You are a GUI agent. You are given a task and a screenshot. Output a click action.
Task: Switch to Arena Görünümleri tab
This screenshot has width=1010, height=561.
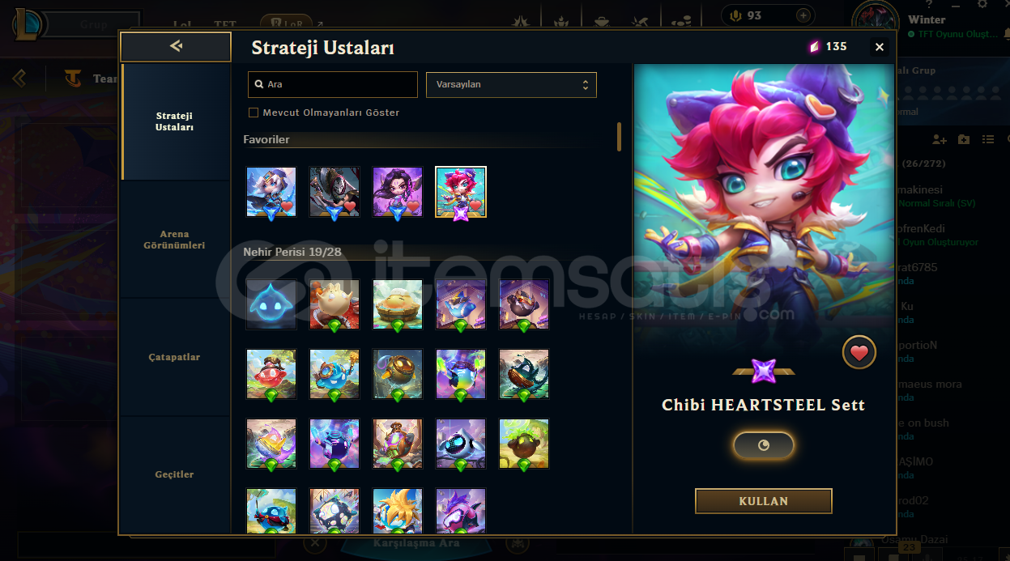[x=175, y=240]
